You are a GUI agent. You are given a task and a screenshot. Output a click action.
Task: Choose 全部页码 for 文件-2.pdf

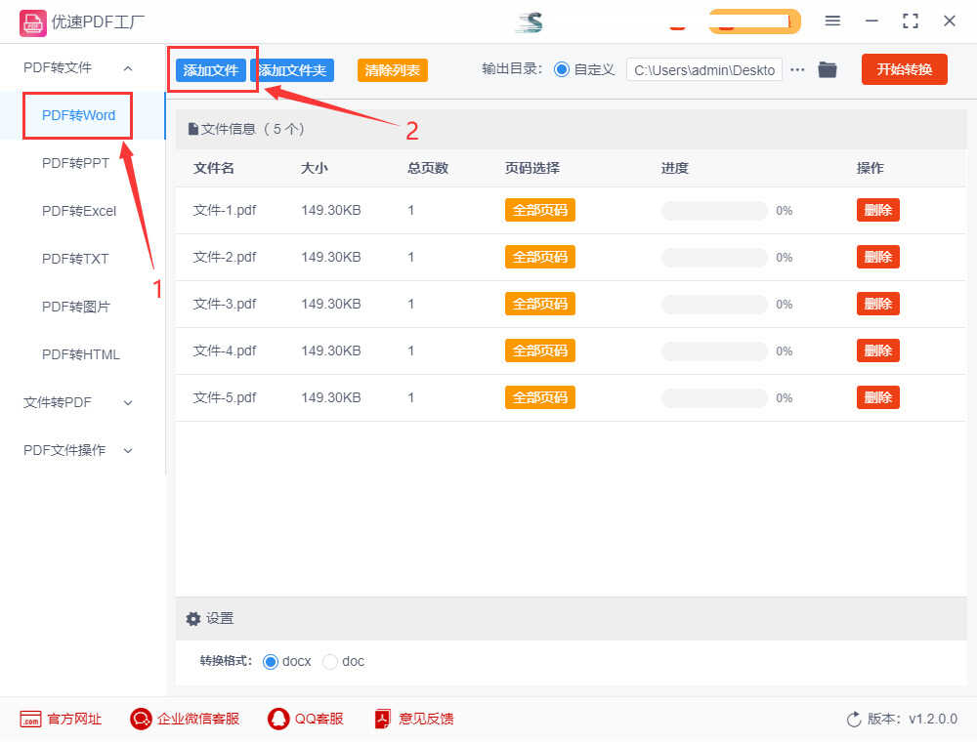539,257
